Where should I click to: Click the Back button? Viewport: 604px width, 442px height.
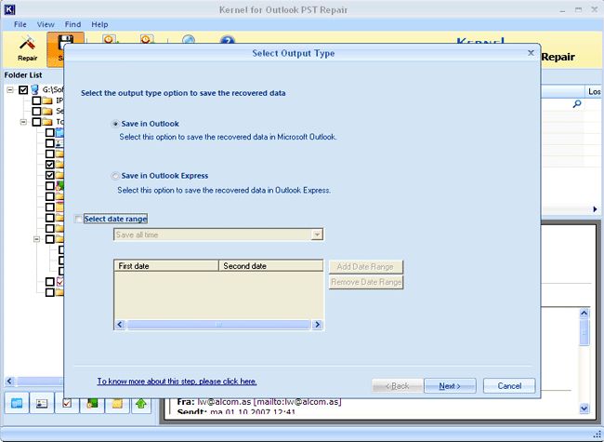click(x=398, y=385)
